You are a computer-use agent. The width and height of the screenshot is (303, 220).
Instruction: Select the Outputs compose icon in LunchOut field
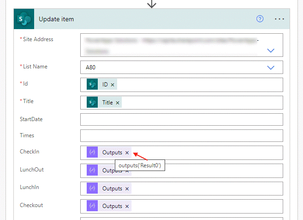92,170
